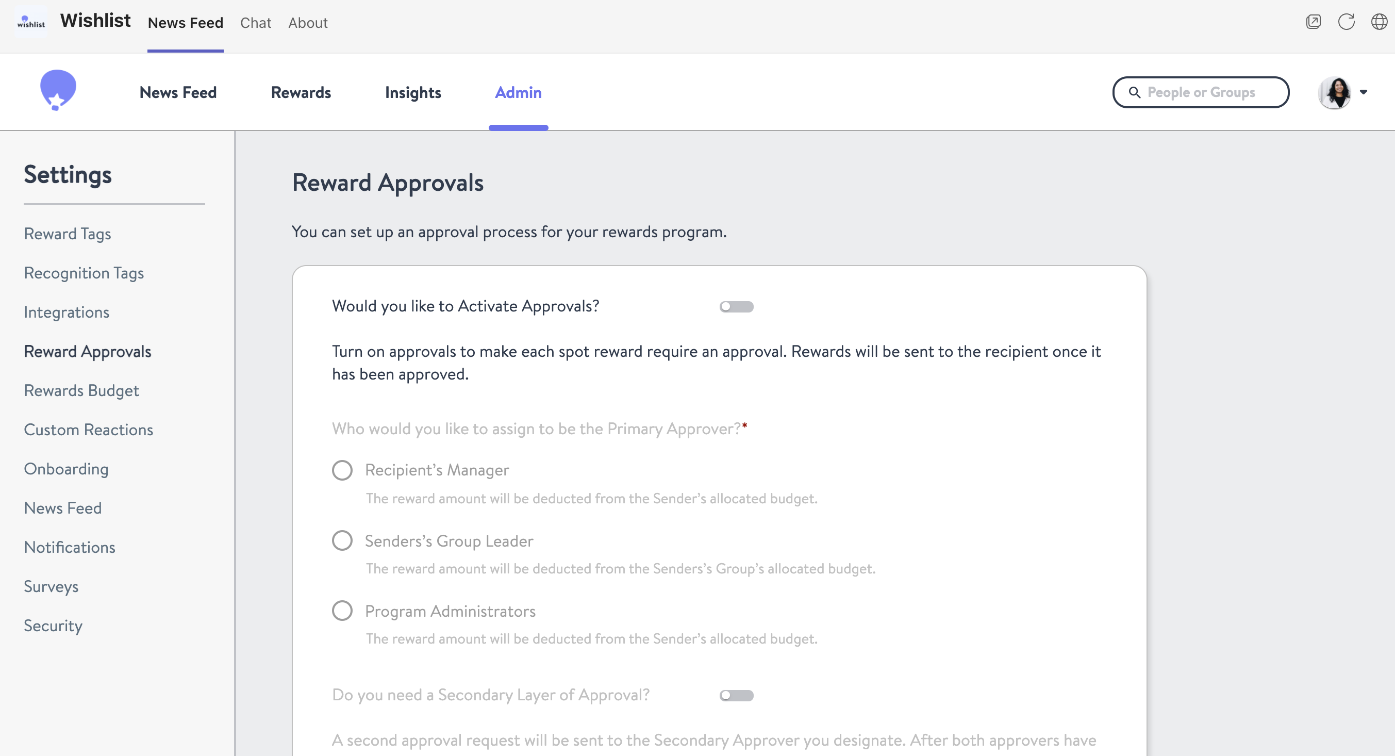Click the search magnifier icon
The image size is (1395, 756).
click(x=1134, y=92)
